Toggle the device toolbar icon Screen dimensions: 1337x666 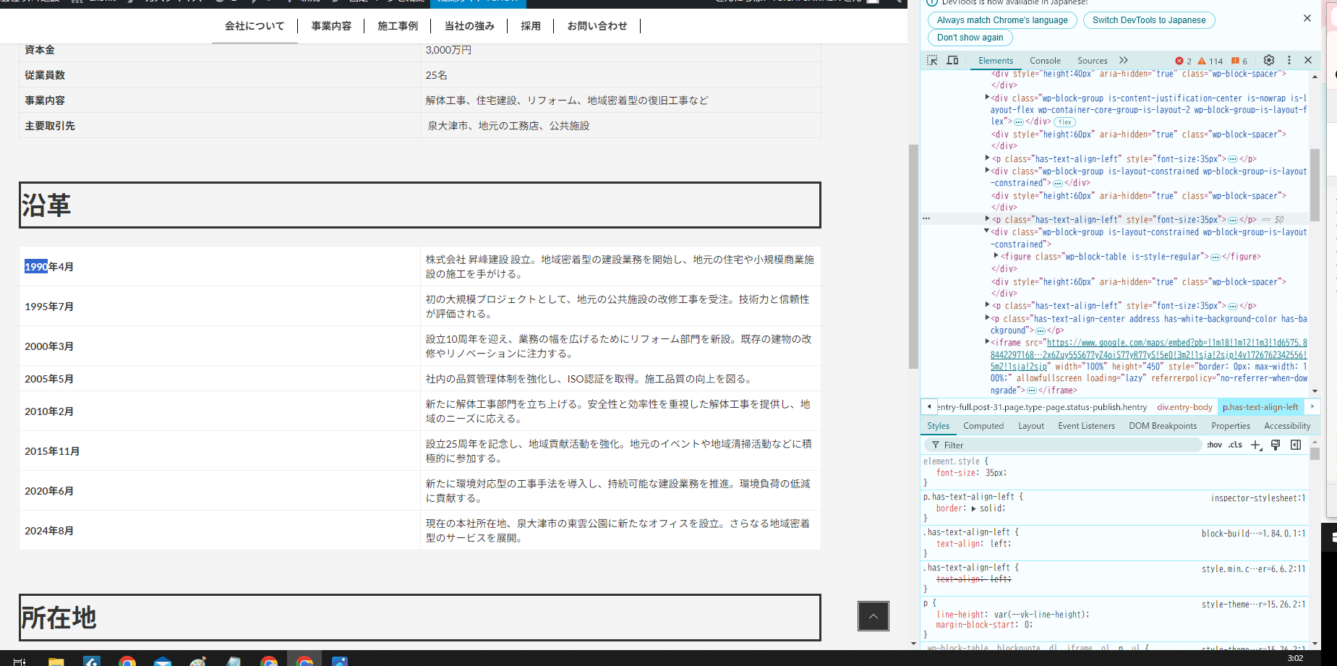(x=952, y=61)
